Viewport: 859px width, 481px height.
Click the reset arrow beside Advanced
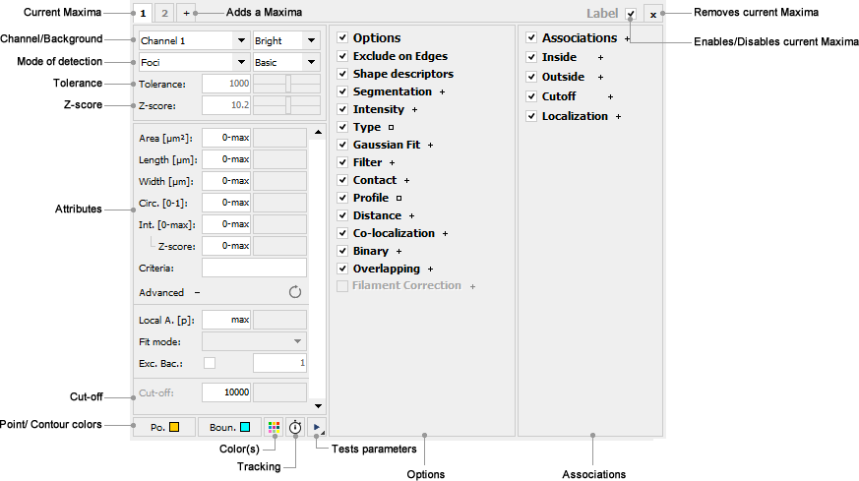(294, 292)
